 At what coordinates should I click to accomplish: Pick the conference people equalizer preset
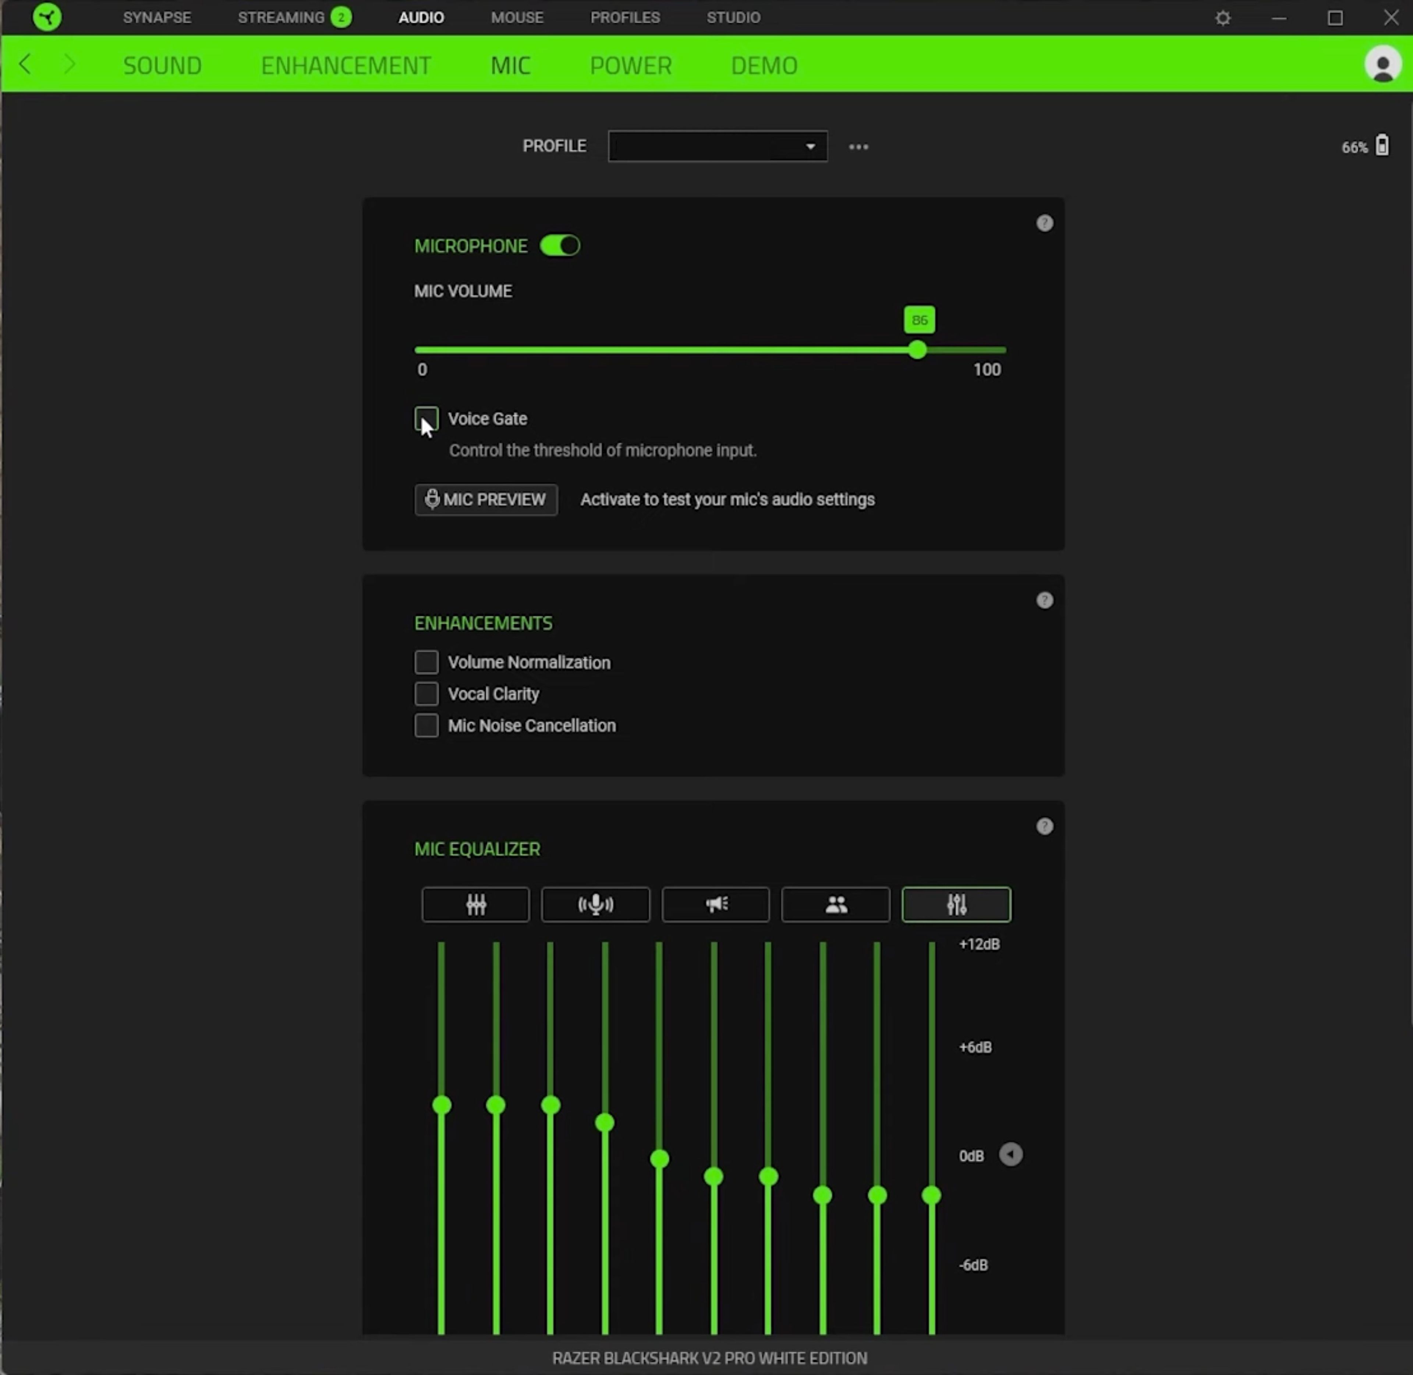(835, 905)
